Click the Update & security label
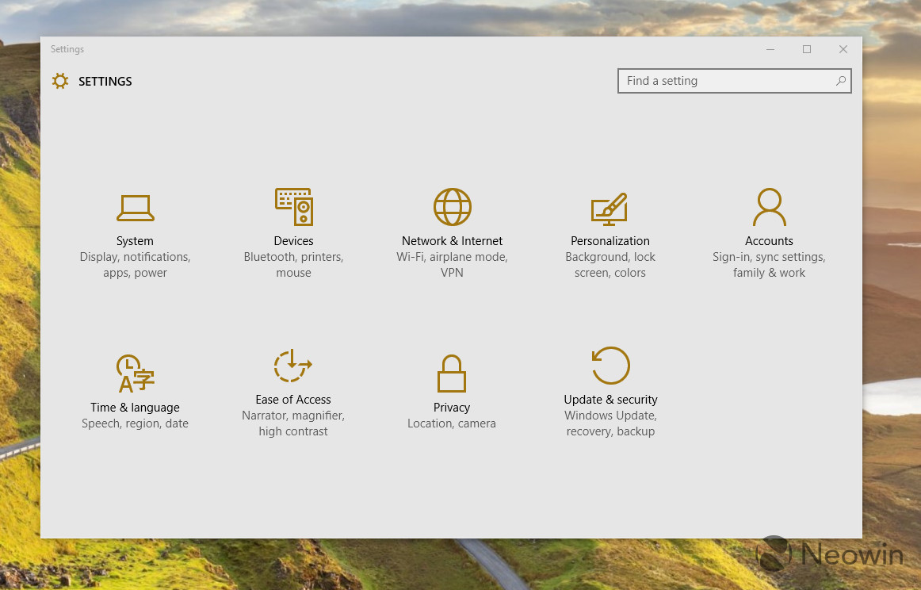This screenshot has height=590, width=921. pyautogui.click(x=610, y=400)
